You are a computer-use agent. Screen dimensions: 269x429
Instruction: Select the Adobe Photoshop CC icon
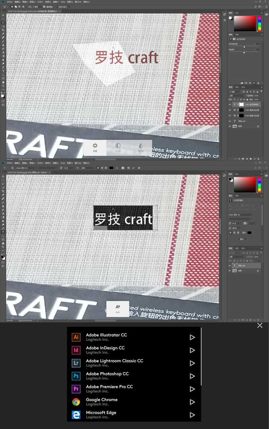coord(76,376)
